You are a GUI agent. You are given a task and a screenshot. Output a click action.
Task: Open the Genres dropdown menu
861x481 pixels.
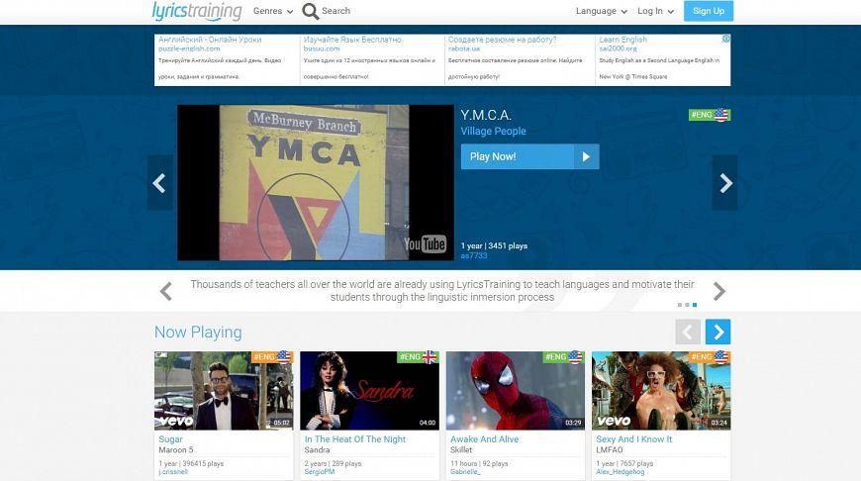(x=273, y=11)
